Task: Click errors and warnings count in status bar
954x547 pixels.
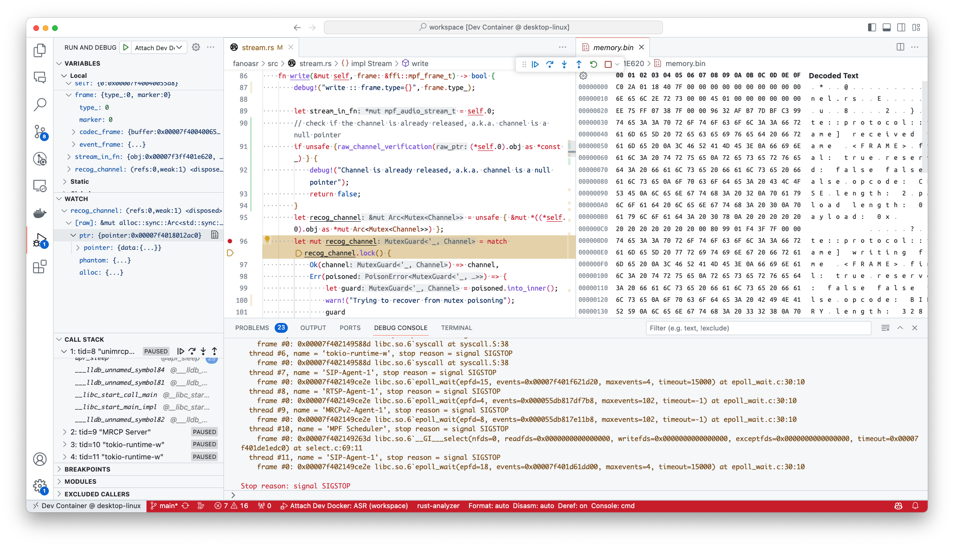Action: pyautogui.click(x=231, y=506)
